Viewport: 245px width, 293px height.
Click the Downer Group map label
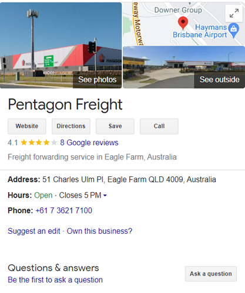coord(178,10)
